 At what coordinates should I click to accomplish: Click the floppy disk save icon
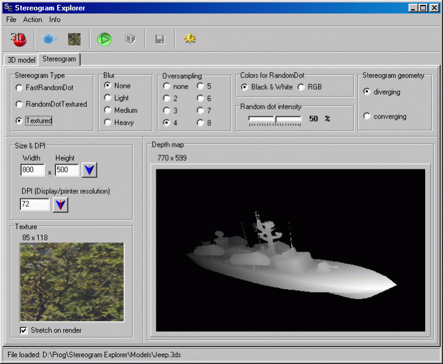[159, 40]
